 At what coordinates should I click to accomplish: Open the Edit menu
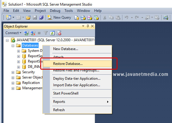[x=16, y=11]
